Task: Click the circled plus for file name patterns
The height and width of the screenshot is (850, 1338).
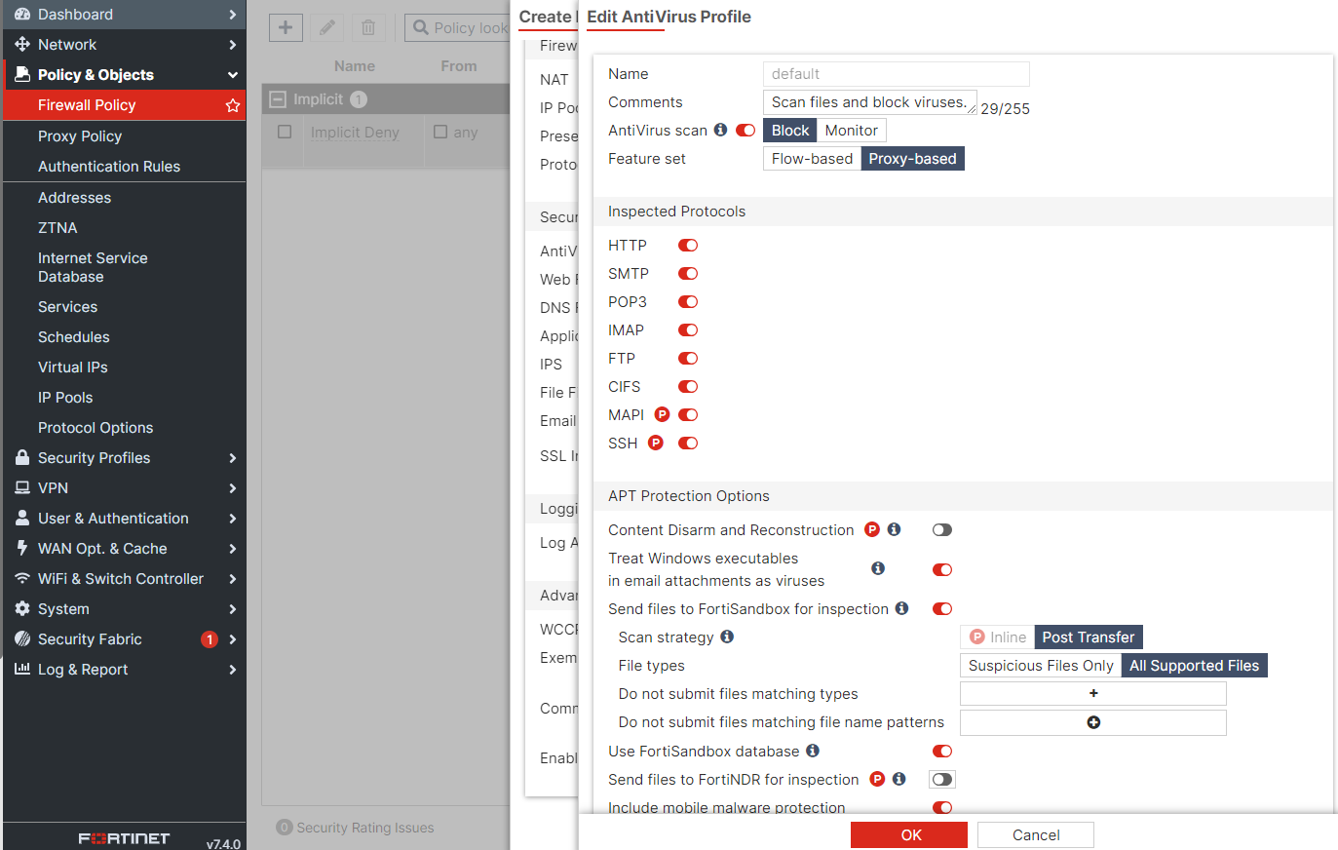Action: point(1092,722)
